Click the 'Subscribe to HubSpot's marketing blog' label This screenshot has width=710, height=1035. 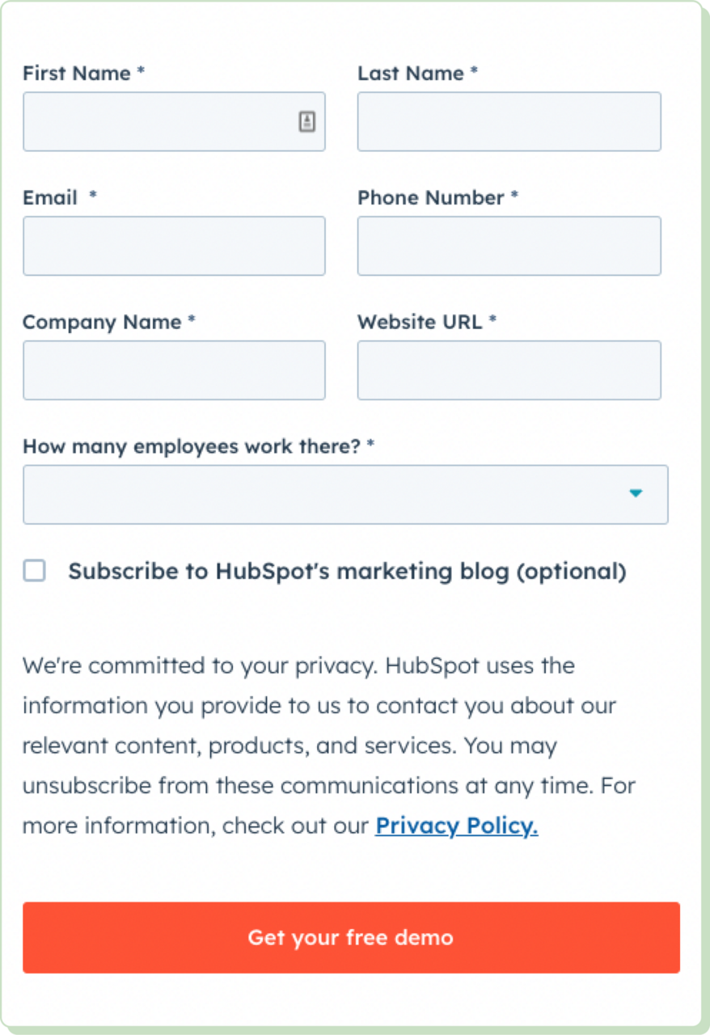(347, 572)
